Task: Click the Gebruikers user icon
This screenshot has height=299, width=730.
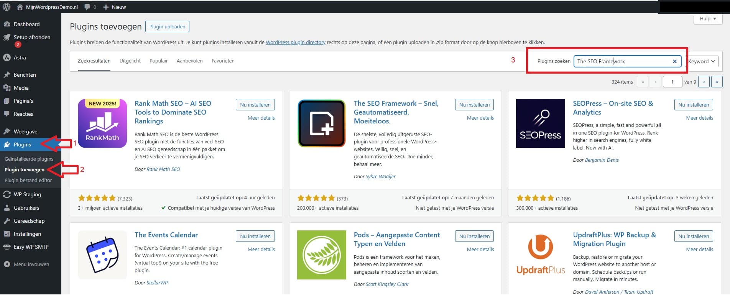Action: pyautogui.click(x=7, y=208)
